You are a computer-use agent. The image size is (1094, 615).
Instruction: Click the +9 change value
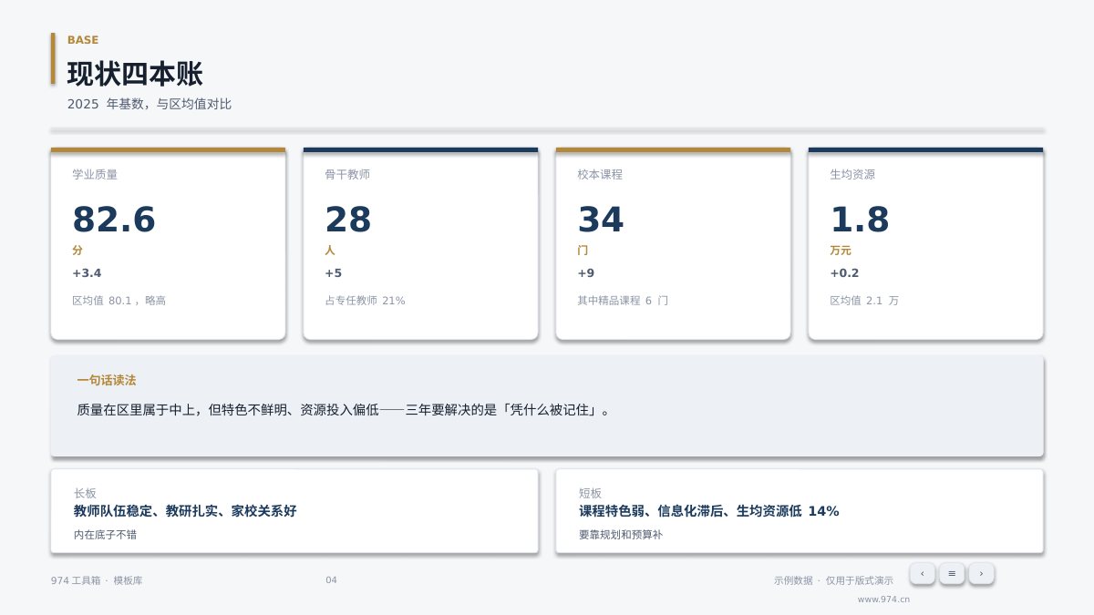(586, 273)
